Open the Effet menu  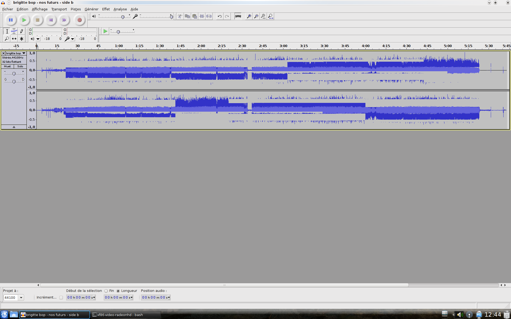(x=106, y=9)
